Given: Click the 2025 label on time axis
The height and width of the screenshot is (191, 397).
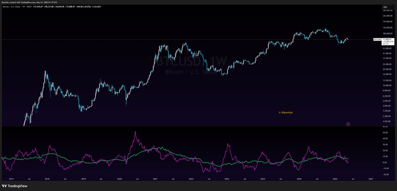Looking at the screenshot, I should [x=299, y=178].
